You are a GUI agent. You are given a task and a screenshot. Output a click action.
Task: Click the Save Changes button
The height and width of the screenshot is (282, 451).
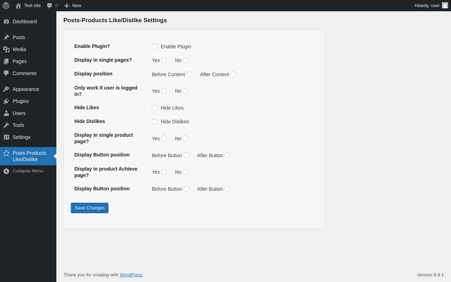coord(89,208)
